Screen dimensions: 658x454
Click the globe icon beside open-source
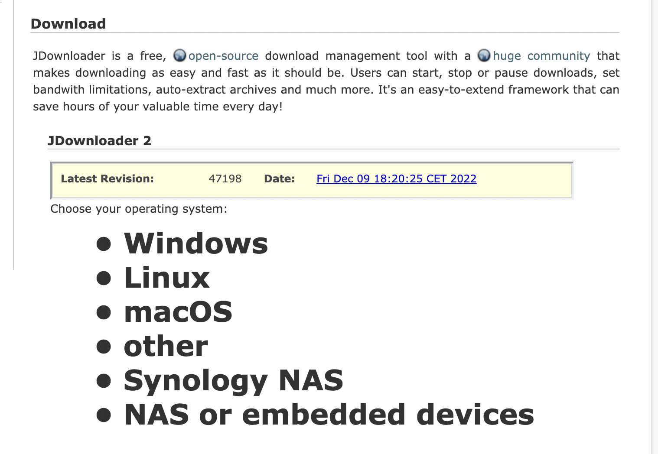point(179,55)
